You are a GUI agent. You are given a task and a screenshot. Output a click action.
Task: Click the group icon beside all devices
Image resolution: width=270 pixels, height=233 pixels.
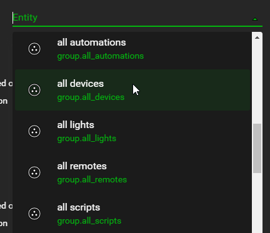(34, 90)
